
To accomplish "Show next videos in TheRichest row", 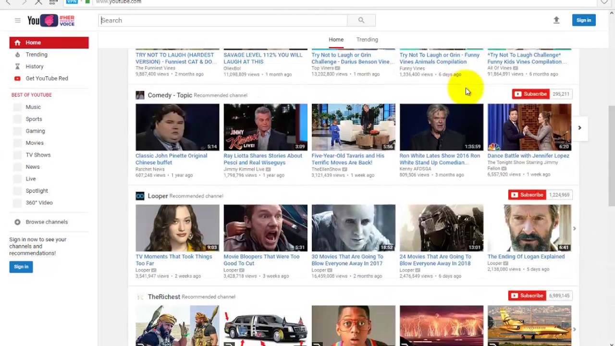I will pyautogui.click(x=574, y=330).
